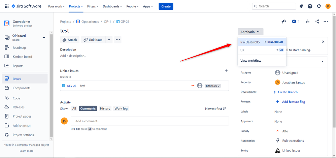Expand the OP board switcher dropdown
Viewport: 336px width, 158px height.
pos(44,37)
